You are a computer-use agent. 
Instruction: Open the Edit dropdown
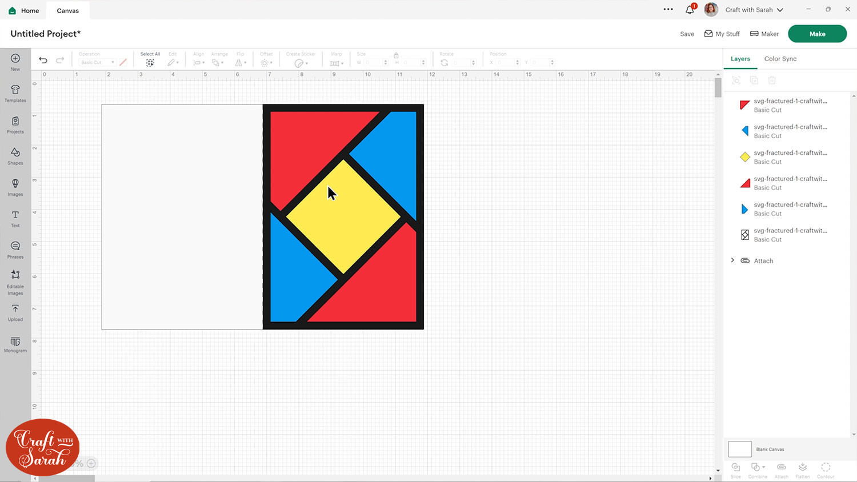[173, 63]
